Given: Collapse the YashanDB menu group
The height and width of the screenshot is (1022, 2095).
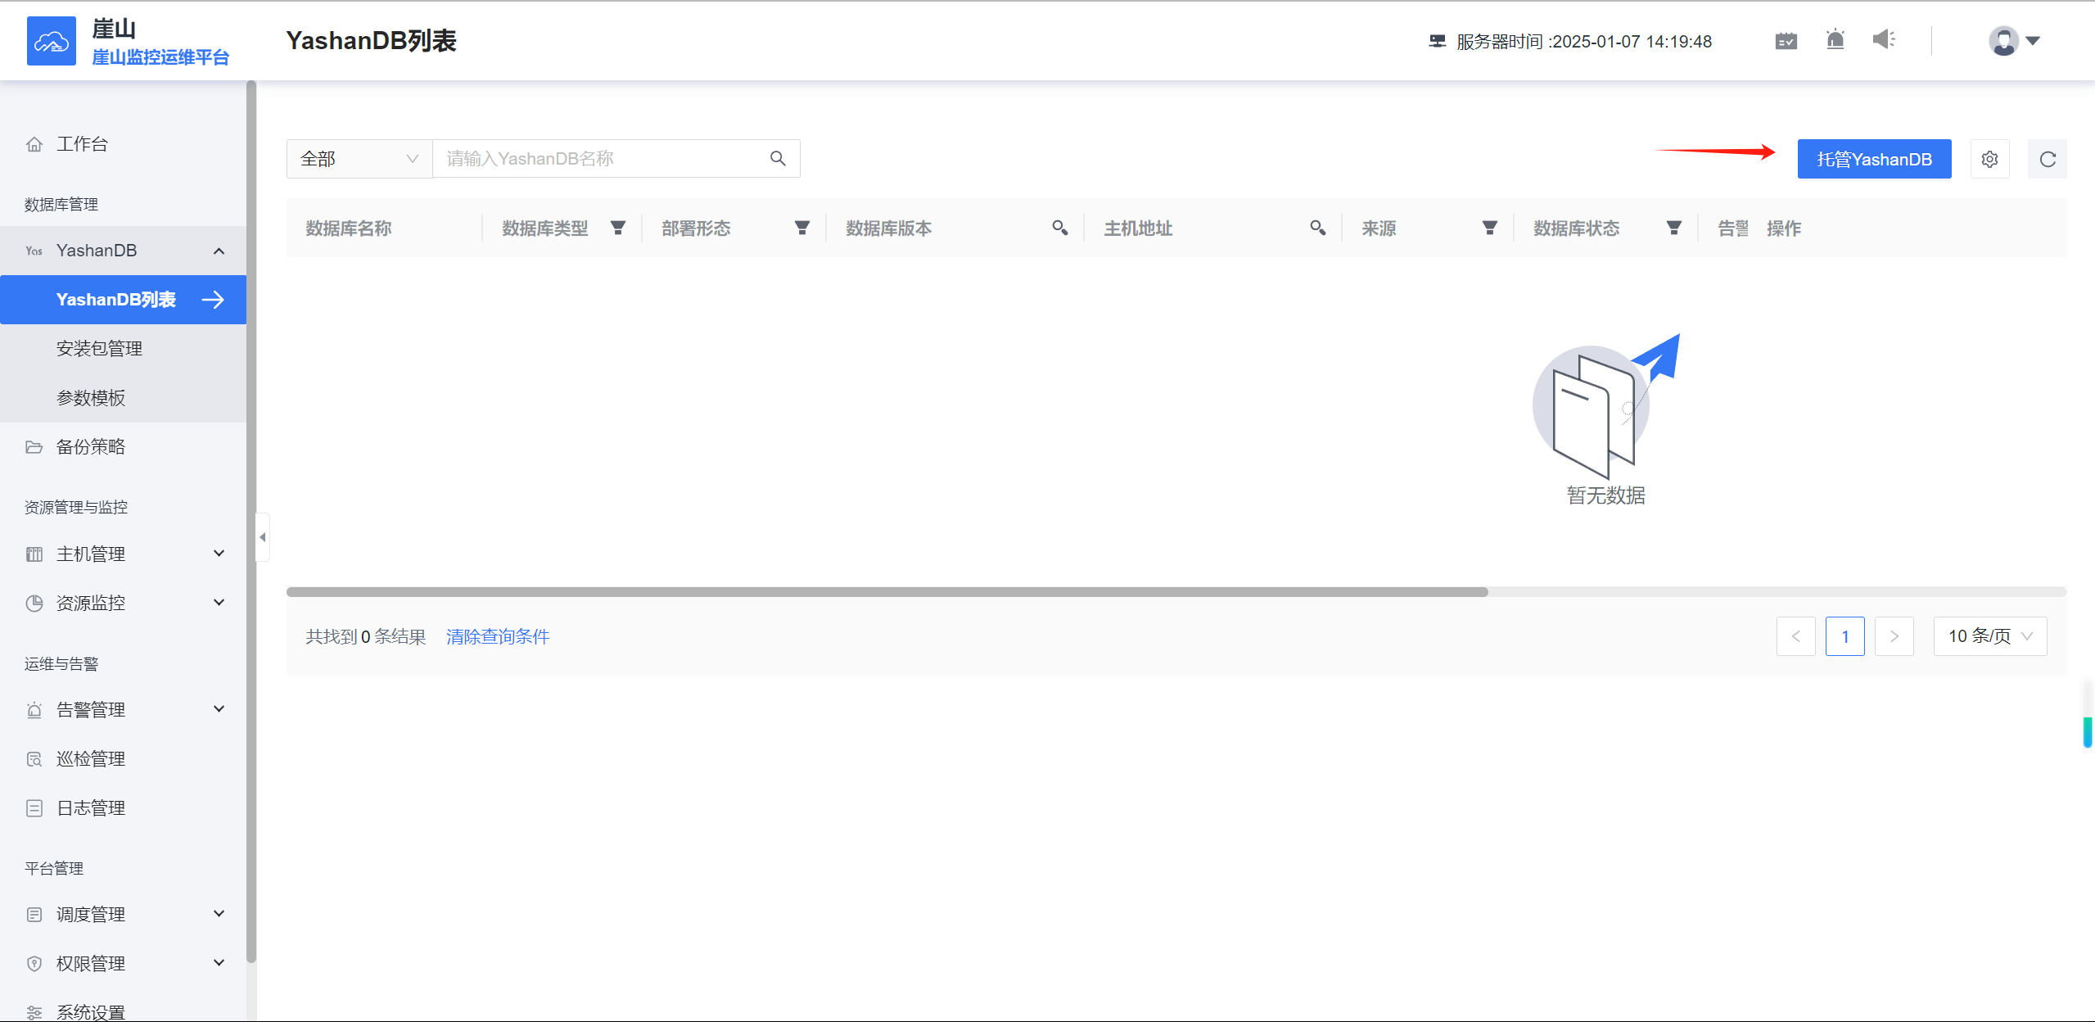Looking at the screenshot, I should pos(123,251).
